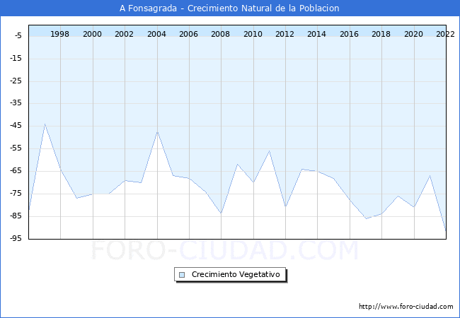Click the Crecimiento Vegetativo legend label
Screen dimensions: 460x318
tap(236, 274)
